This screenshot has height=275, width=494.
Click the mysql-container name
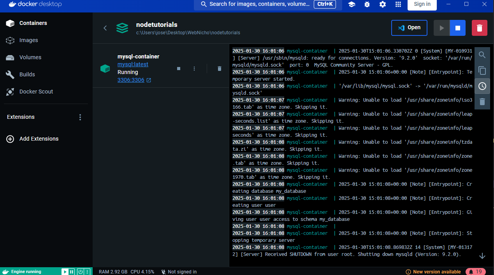(x=138, y=56)
